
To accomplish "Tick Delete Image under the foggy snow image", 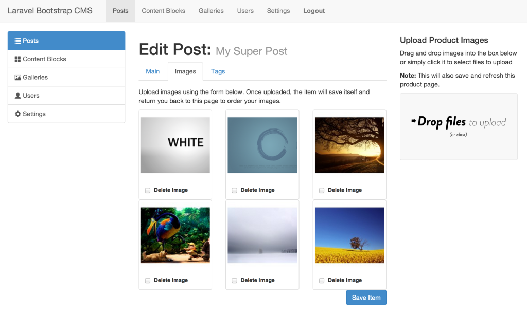I will (234, 281).
